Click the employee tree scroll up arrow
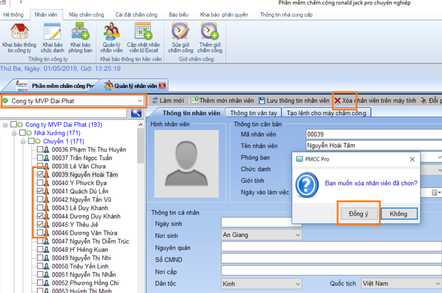Viewport: 442px width, 293px height. click(x=141, y=124)
